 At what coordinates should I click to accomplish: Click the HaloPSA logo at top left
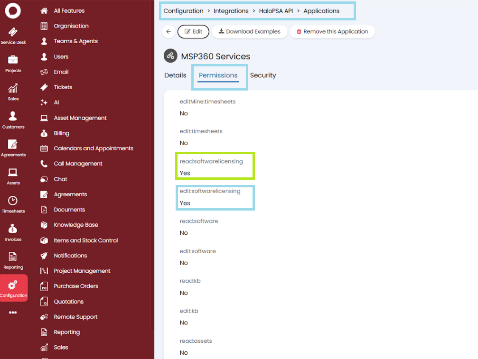[x=13, y=10]
